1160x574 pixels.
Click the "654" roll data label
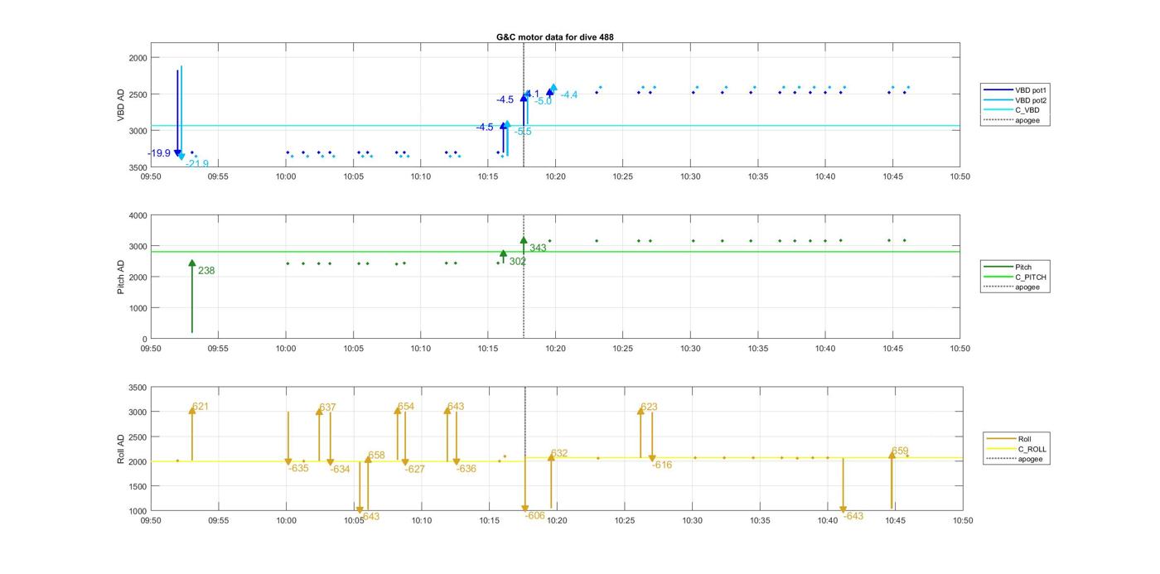pyautogui.click(x=406, y=407)
